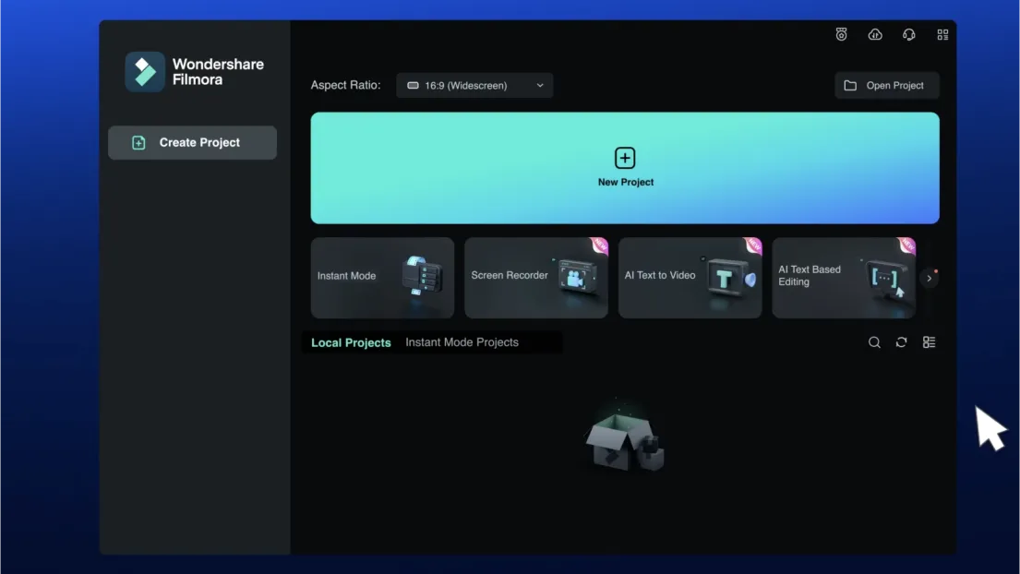
Task: Launch the Instant Mode card
Action: [x=382, y=278]
